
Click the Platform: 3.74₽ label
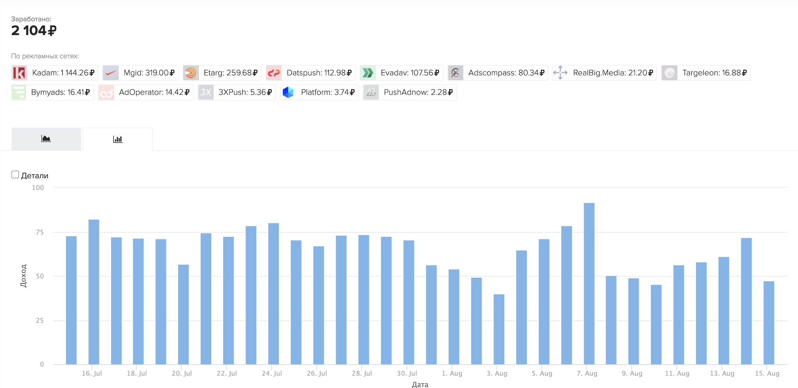point(328,92)
